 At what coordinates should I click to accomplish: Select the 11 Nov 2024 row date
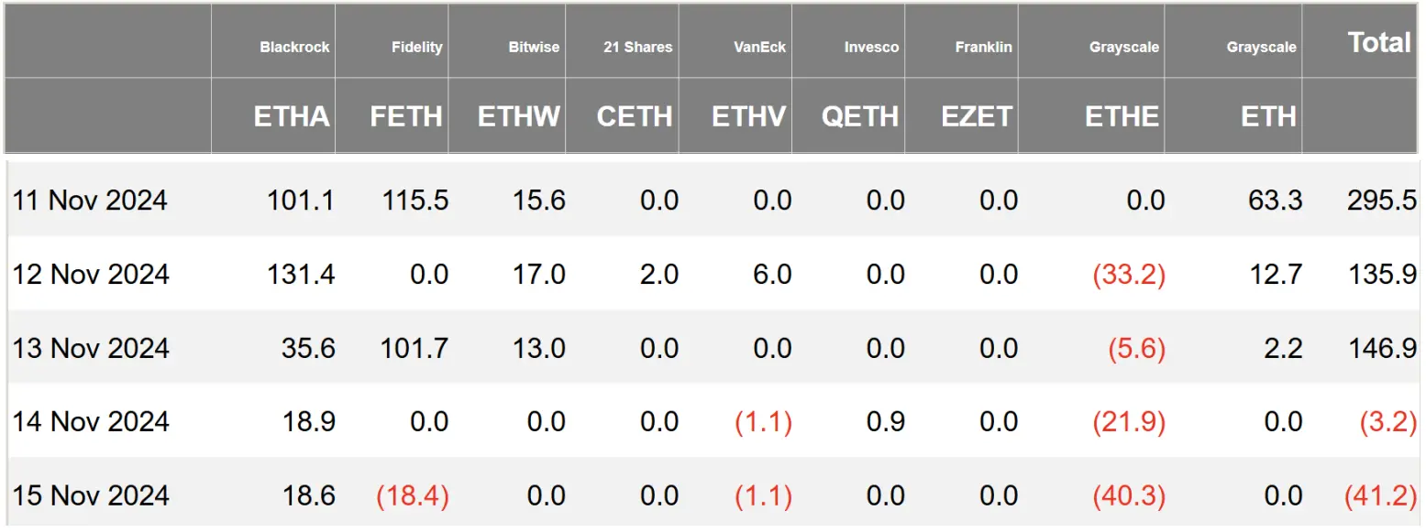pyautogui.click(x=90, y=201)
